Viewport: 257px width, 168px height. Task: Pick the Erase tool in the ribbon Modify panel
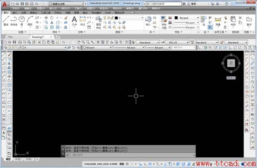point(66,18)
